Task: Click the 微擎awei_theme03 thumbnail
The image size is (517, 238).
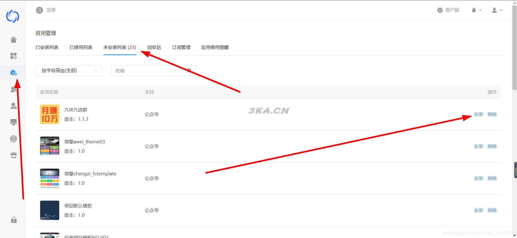Action: point(50,146)
